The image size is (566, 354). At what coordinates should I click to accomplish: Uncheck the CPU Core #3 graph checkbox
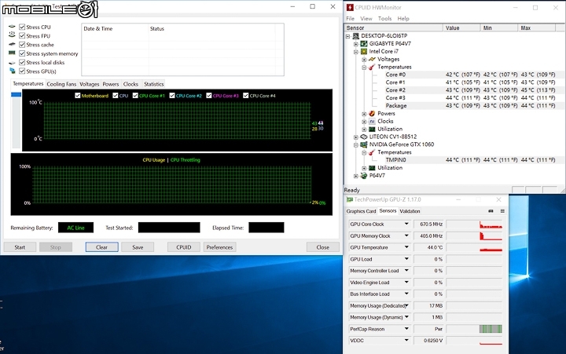point(209,96)
